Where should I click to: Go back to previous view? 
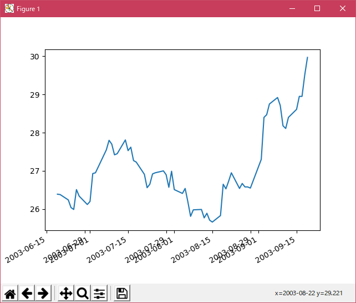click(27, 293)
